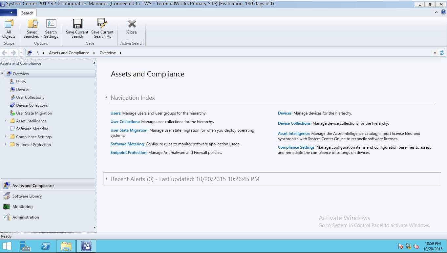Expand the Compliance Settings folder
This screenshot has width=447, height=253.
tap(6, 137)
